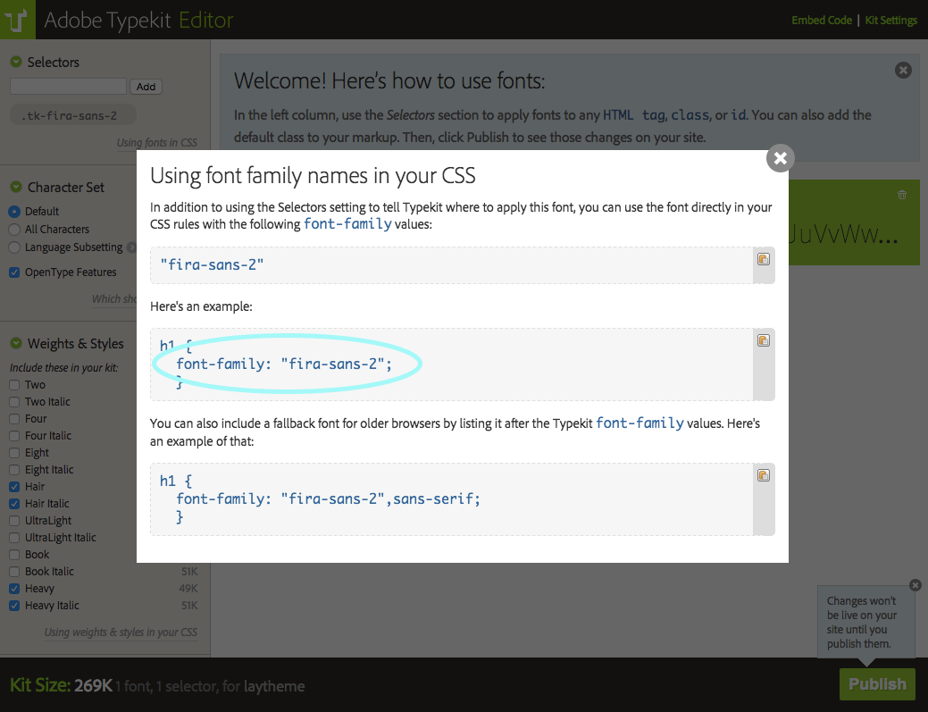Copy the "fira-sans-2" font name snippet
This screenshot has width=928, height=712.
[764, 259]
